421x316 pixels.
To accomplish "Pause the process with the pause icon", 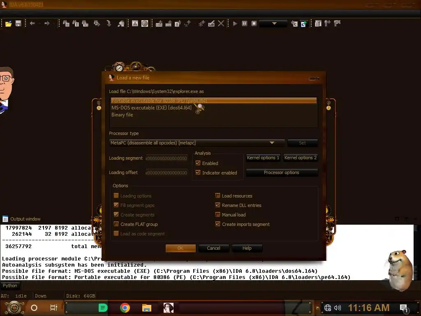I will [244, 23].
